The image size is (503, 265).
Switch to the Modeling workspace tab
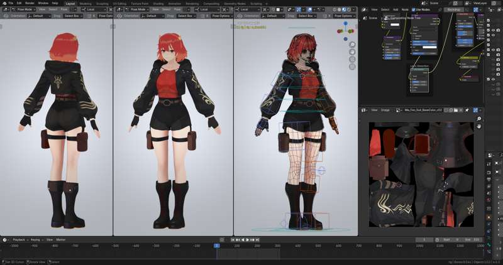point(86,4)
